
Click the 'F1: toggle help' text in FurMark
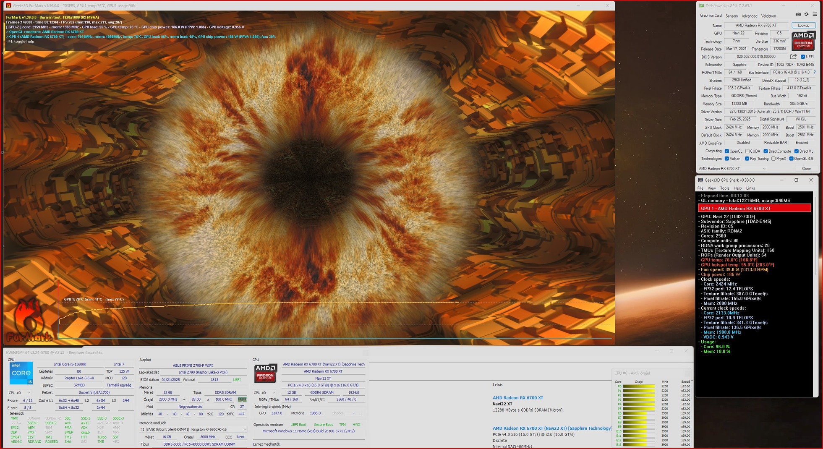coord(21,42)
